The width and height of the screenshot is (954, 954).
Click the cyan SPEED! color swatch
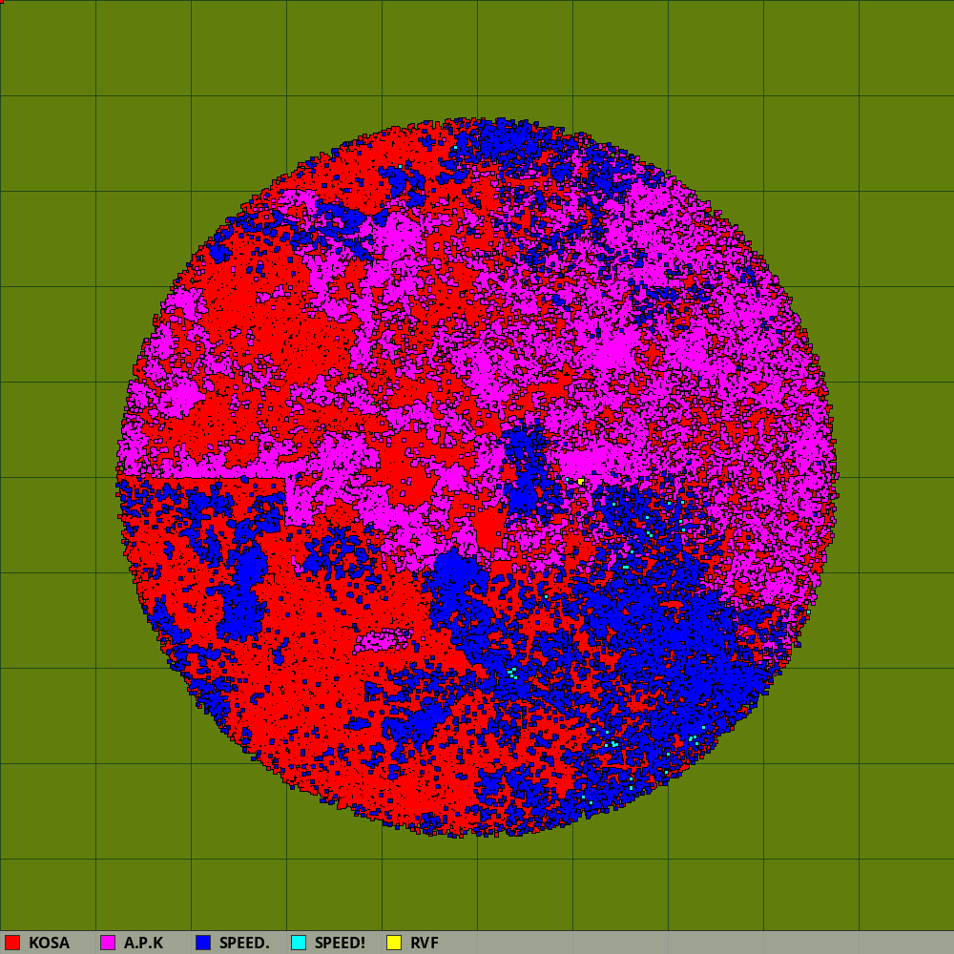pyautogui.click(x=299, y=943)
